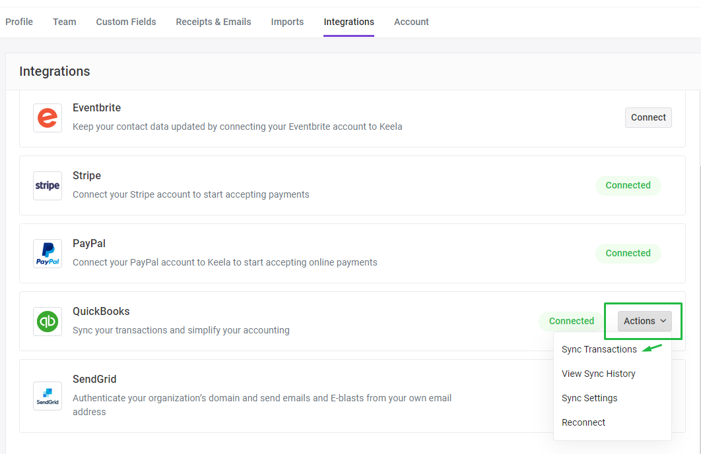This screenshot has width=701, height=454.
Task: Select the Integrations tab
Action: [x=349, y=22]
